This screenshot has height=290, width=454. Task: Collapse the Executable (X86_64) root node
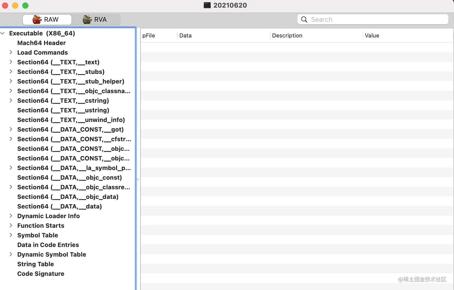3,33
